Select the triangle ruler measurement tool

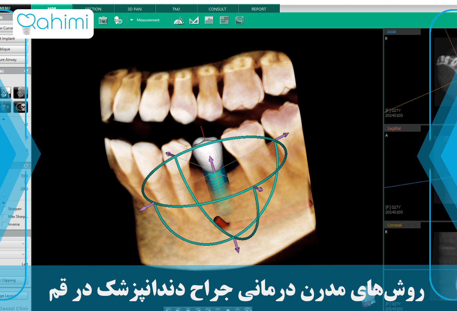pos(194,20)
